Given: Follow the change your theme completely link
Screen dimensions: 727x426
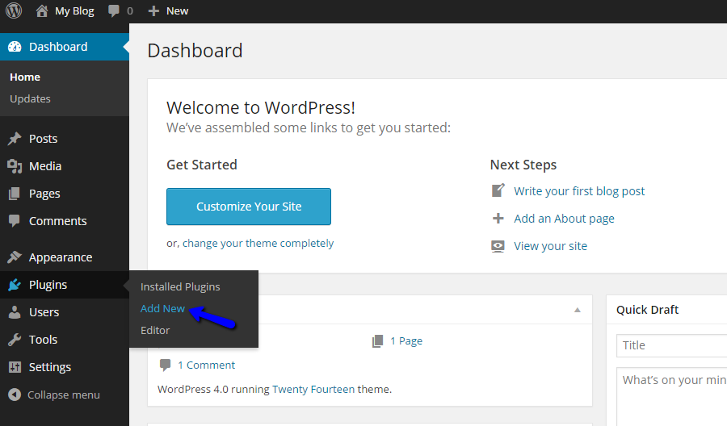Looking at the screenshot, I should [258, 243].
